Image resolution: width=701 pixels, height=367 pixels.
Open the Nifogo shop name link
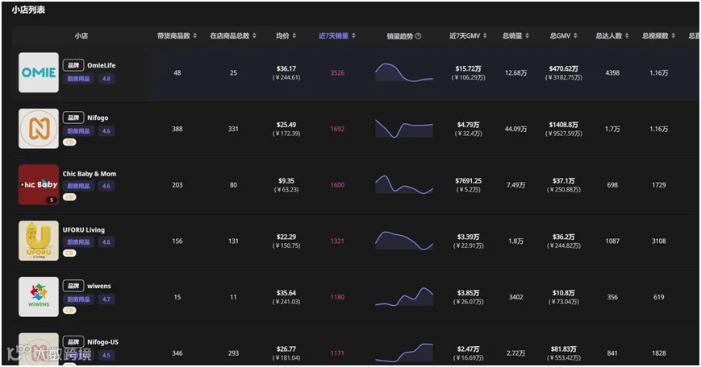tap(98, 118)
